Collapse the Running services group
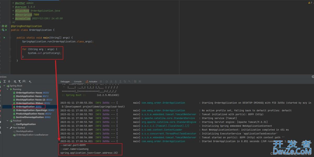 coord(8,89)
